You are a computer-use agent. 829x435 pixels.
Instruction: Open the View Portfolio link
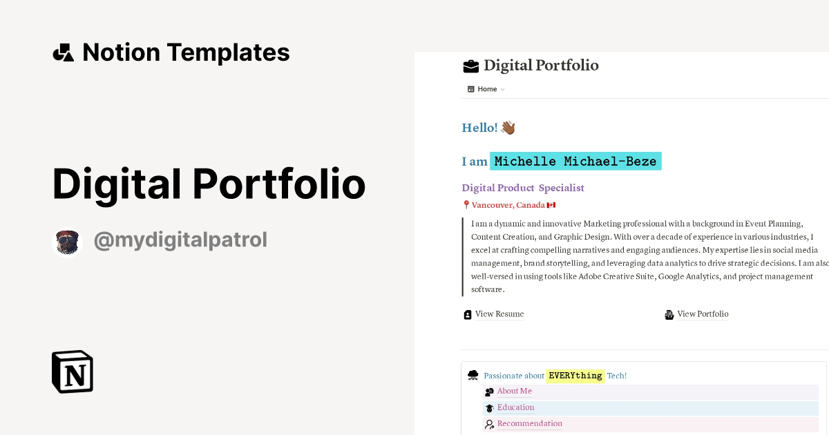tap(703, 314)
